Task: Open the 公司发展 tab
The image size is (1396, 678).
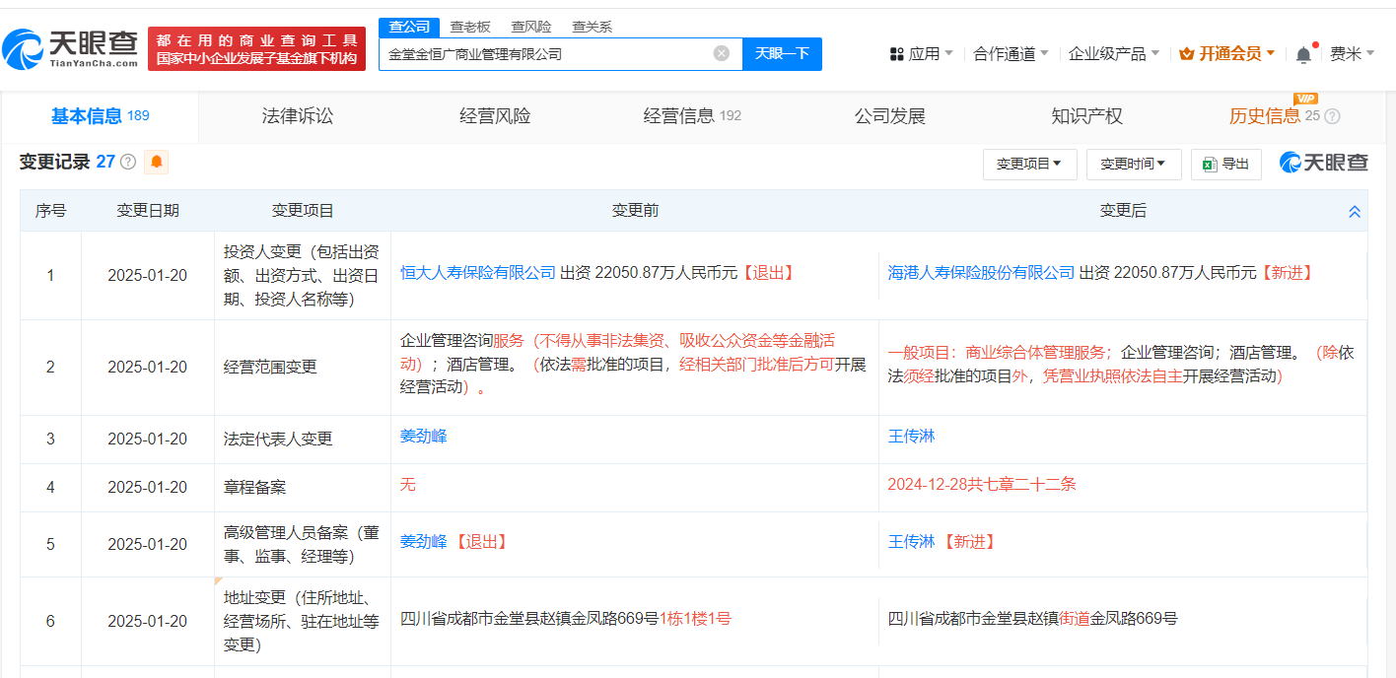Action: [890, 116]
